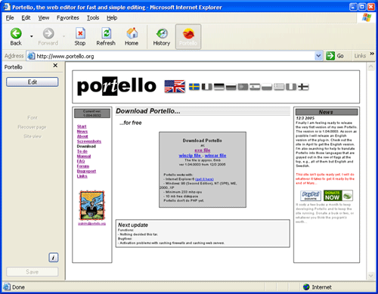The image size is (378, 294).
Task: Open the Favorites menu
Action: click(x=68, y=18)
